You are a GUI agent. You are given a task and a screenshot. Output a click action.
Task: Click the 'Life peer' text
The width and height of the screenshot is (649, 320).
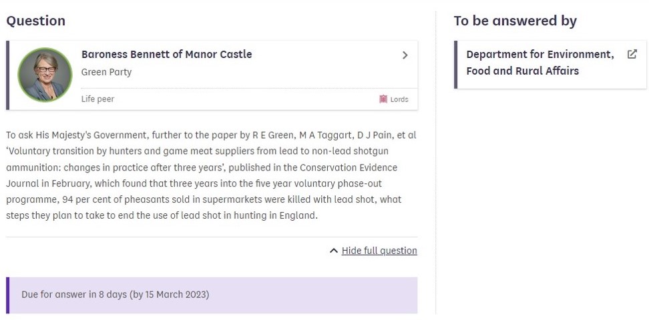pos(97,99)
